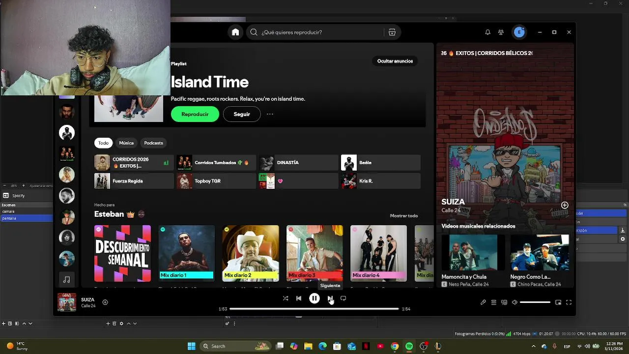This screenshot has height=354, width=629.
Task: Adjust the Spotify volume slider
Action: [x=535, y=302]
